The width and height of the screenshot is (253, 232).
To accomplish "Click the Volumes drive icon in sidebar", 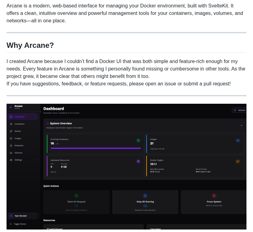I will (11, 153).
